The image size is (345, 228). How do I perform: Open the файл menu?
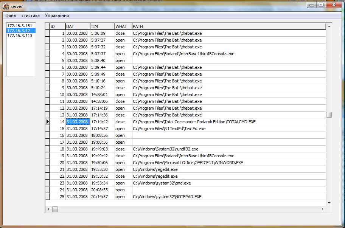click(11, 16)
